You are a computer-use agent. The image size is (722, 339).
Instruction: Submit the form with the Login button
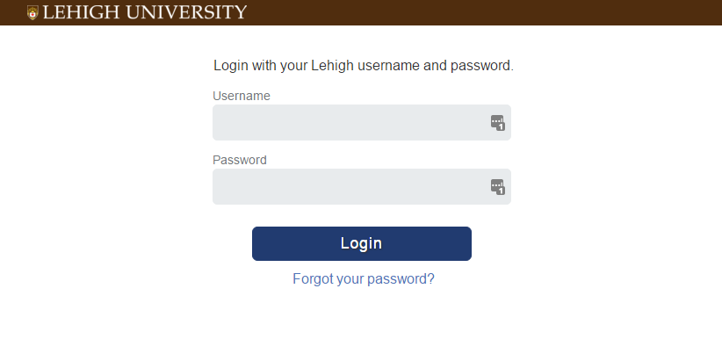pos(362,243)
